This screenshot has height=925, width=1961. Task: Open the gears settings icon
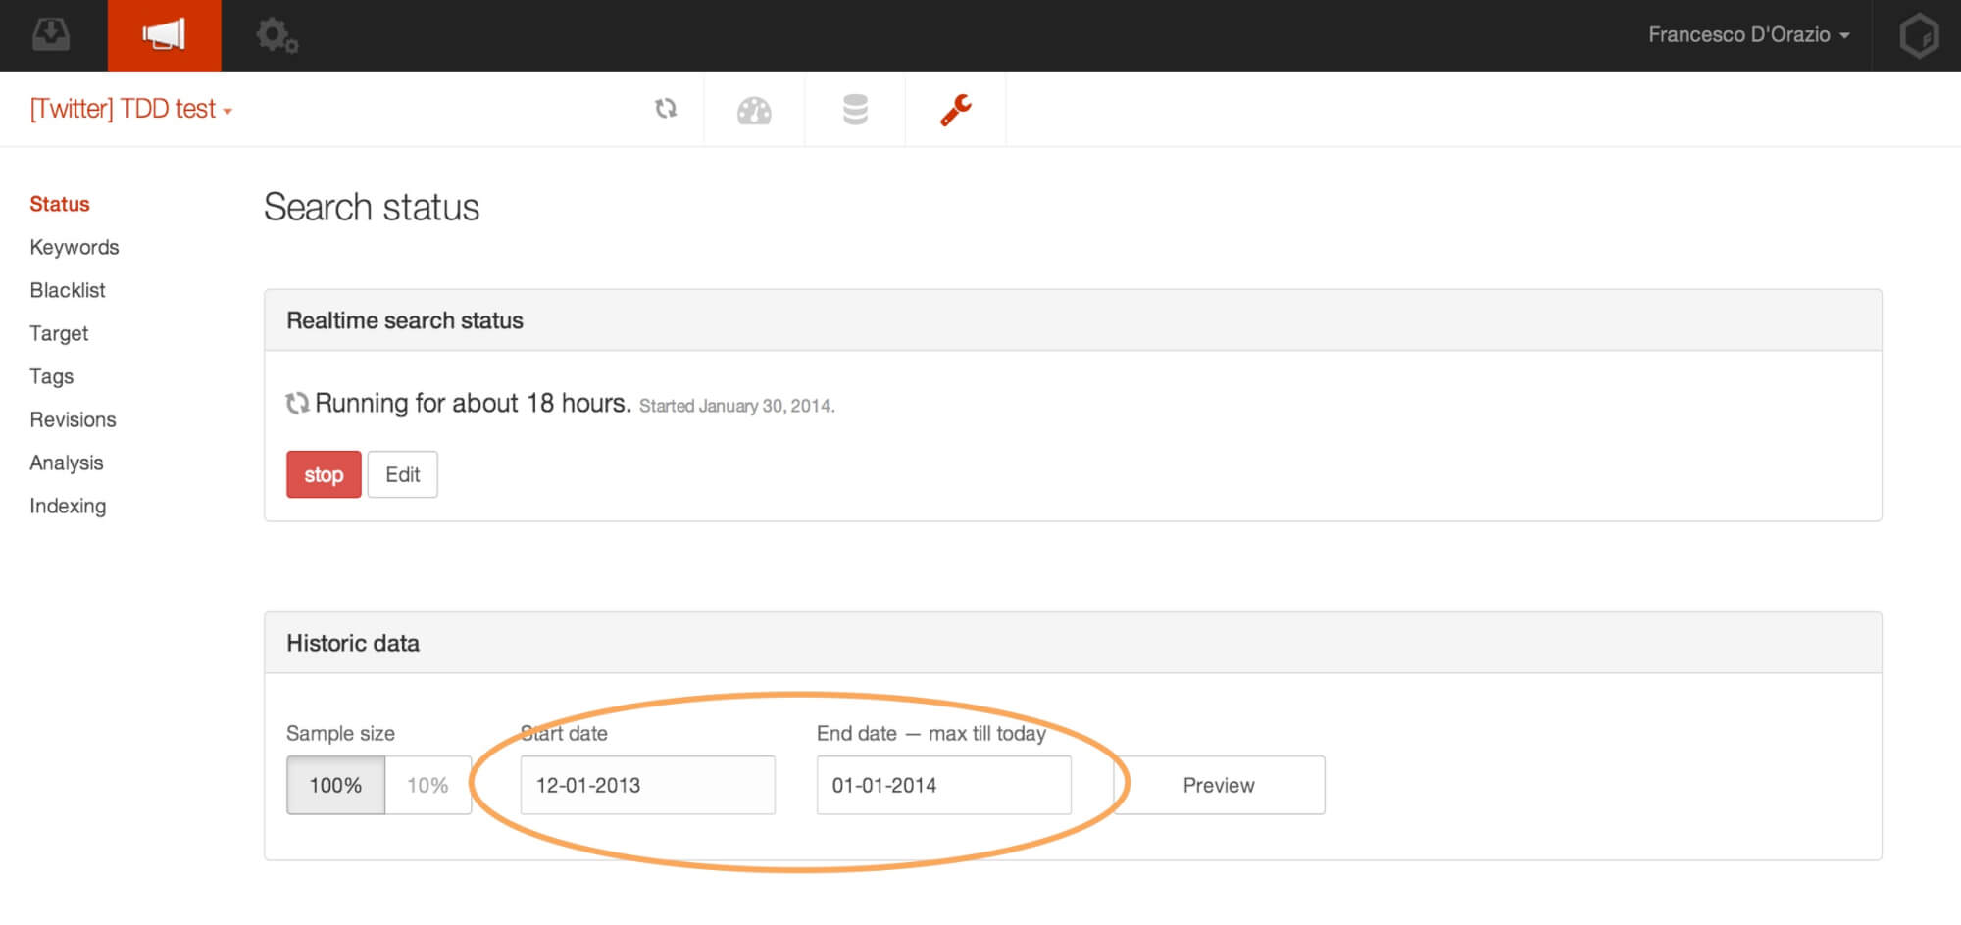277,35
